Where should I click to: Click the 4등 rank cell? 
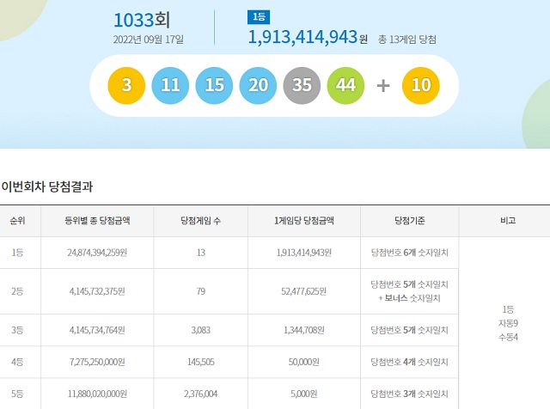click(17, 362)
